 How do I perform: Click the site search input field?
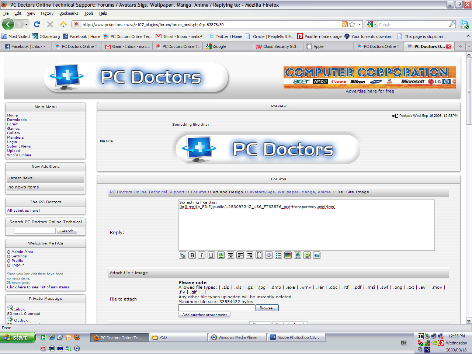coord(35,231)
